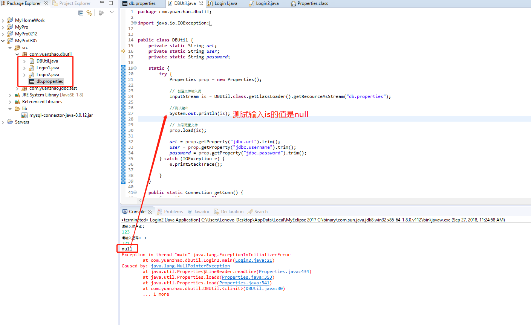Expand Login1.java in tree
This screenshot has width=531, height=325.
(24, 68)
